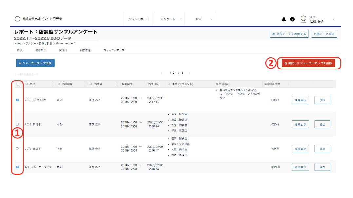The image size is (353, 198).
Task: Click the 1024件 response count
Action: click(275, 167)
